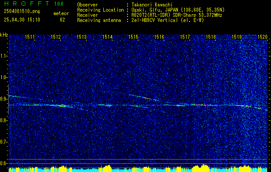
Task: Click frequency axis label 0.6
Action: pos(3,163)
